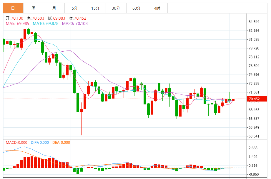Click the closing price 收:70.452 value
271x179 pixels.
(x=78, y=18)
